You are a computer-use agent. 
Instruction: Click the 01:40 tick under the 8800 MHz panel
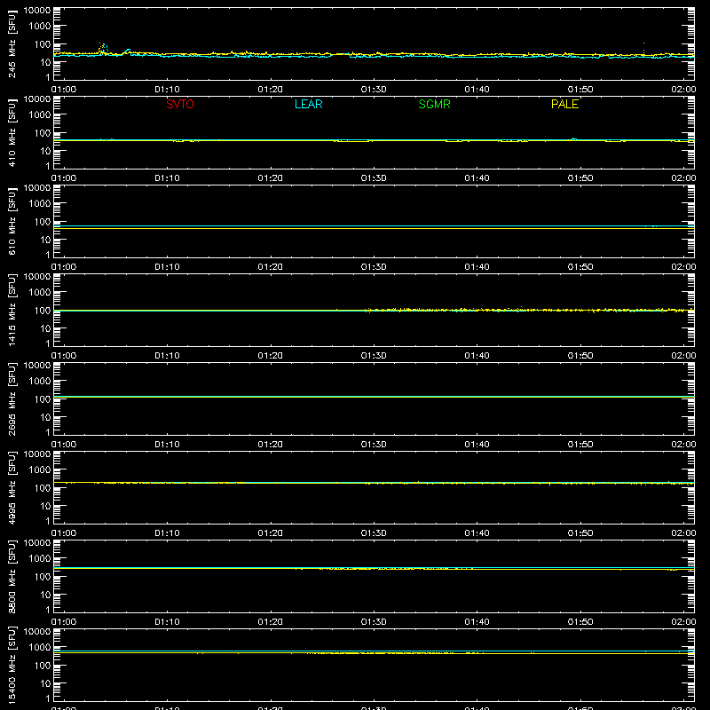pos(477,622)
